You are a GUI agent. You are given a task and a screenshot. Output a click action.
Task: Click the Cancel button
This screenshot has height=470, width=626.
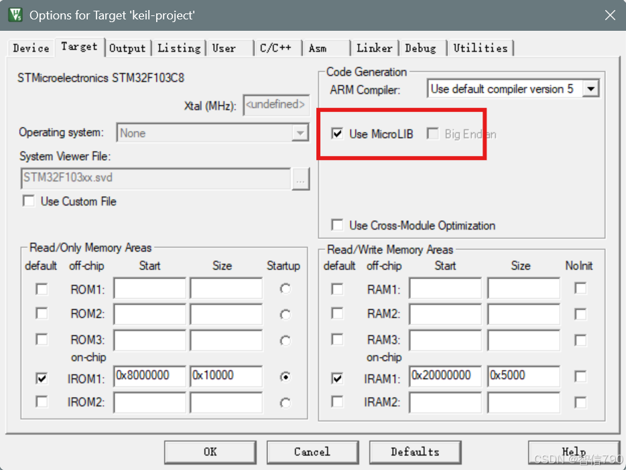[312, 452]
